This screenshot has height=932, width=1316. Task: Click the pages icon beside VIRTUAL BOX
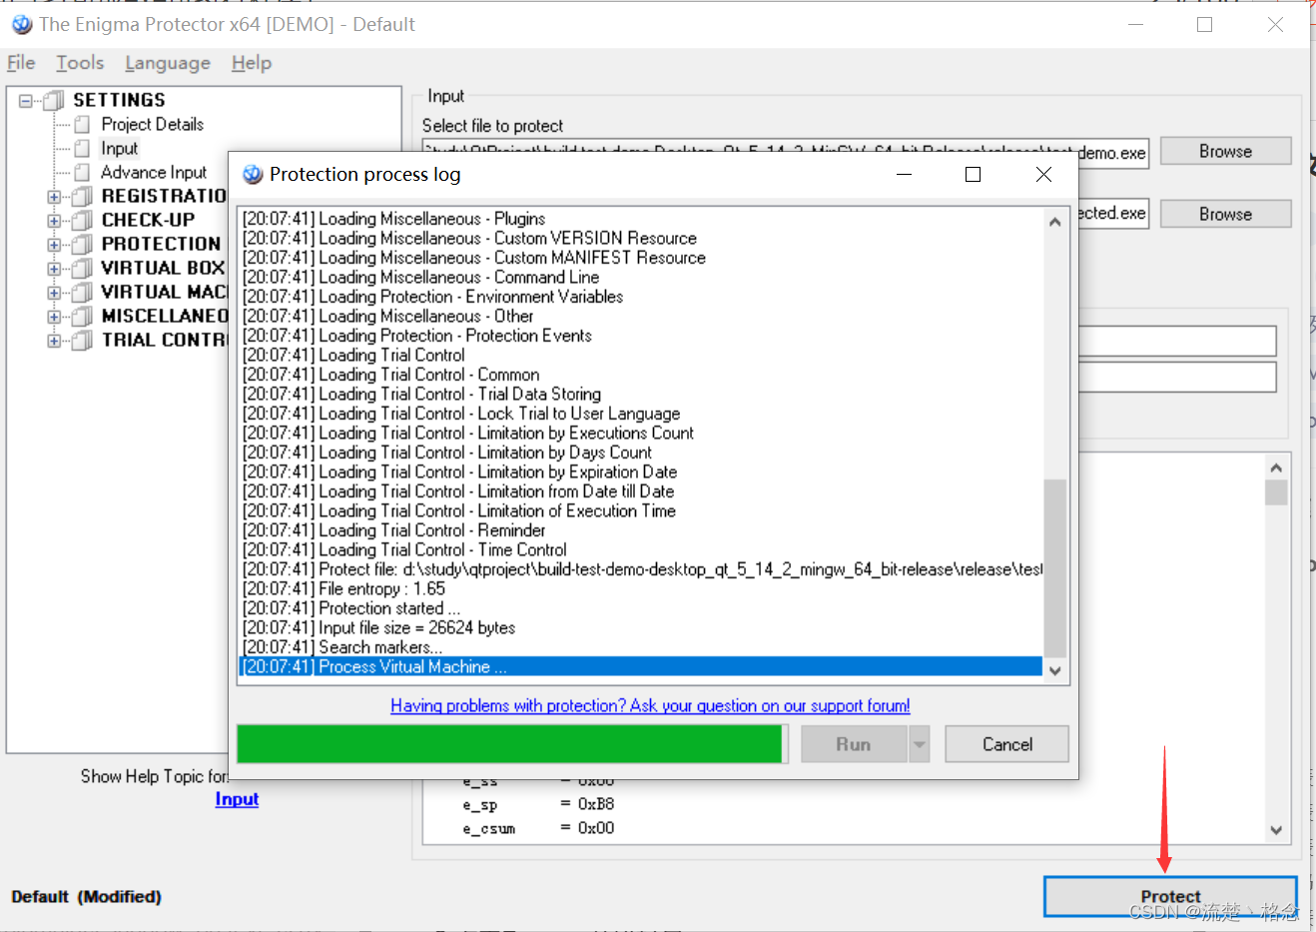83,268
